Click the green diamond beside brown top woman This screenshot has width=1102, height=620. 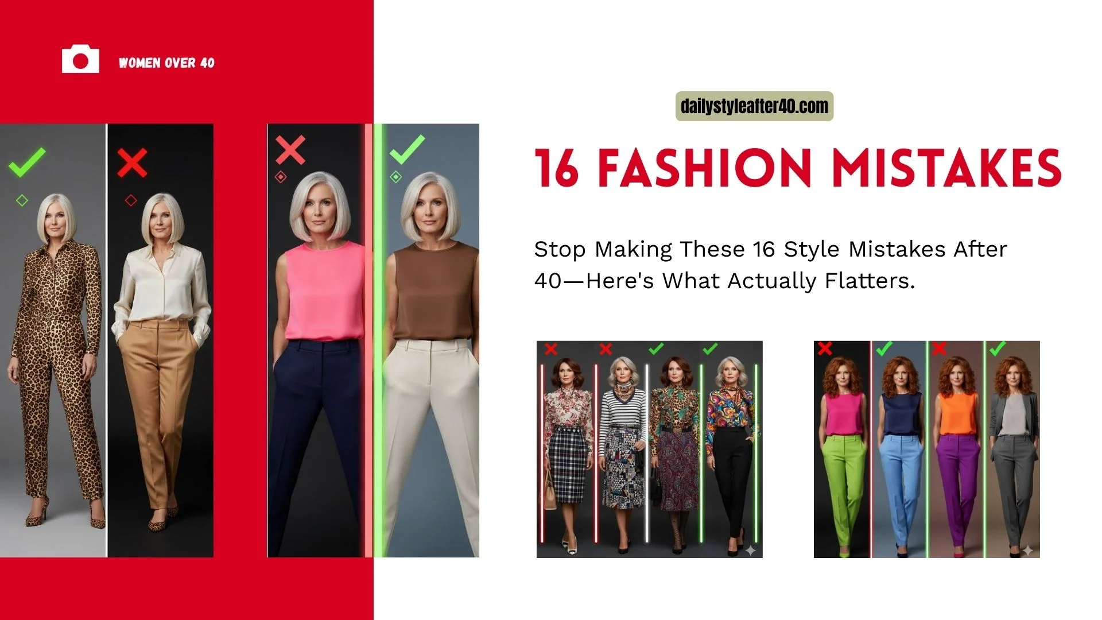395,177
